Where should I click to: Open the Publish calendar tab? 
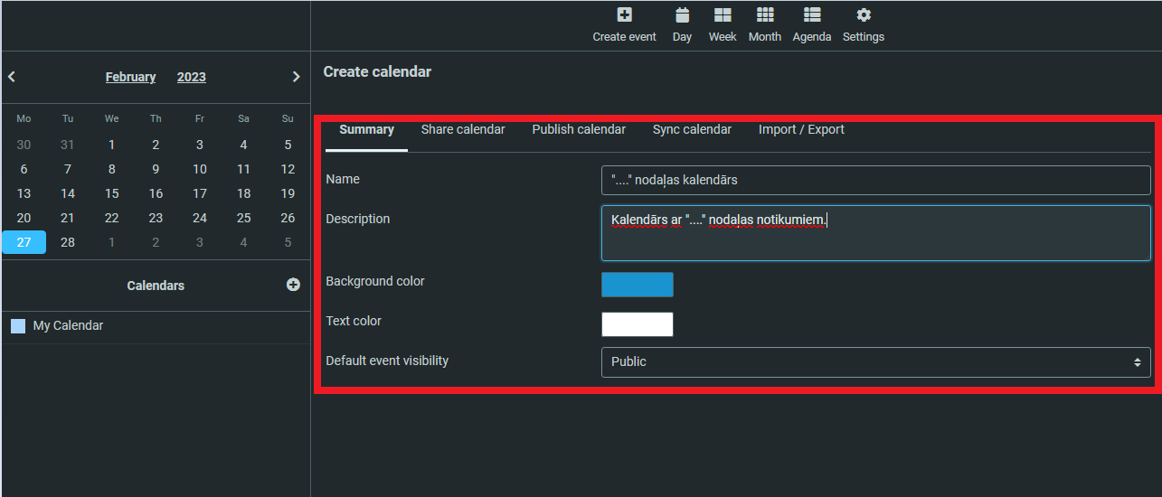point(579,129)
